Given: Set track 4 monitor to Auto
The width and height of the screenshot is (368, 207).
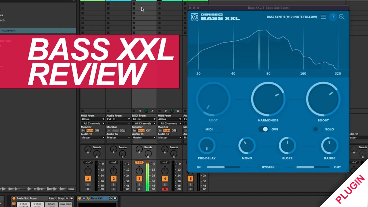Looking at the screenshot, I should tap(167, 131).
